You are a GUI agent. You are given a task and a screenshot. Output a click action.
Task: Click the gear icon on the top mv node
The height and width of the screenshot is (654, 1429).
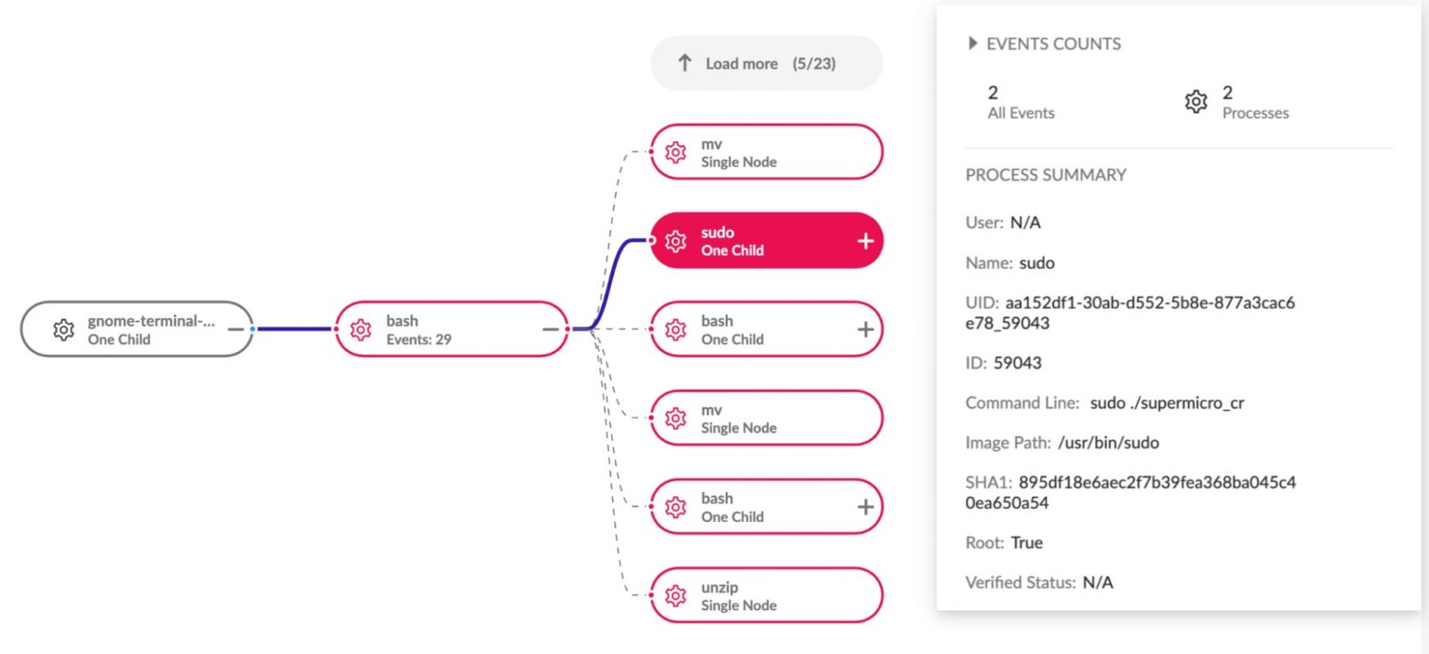pos(676,152)
